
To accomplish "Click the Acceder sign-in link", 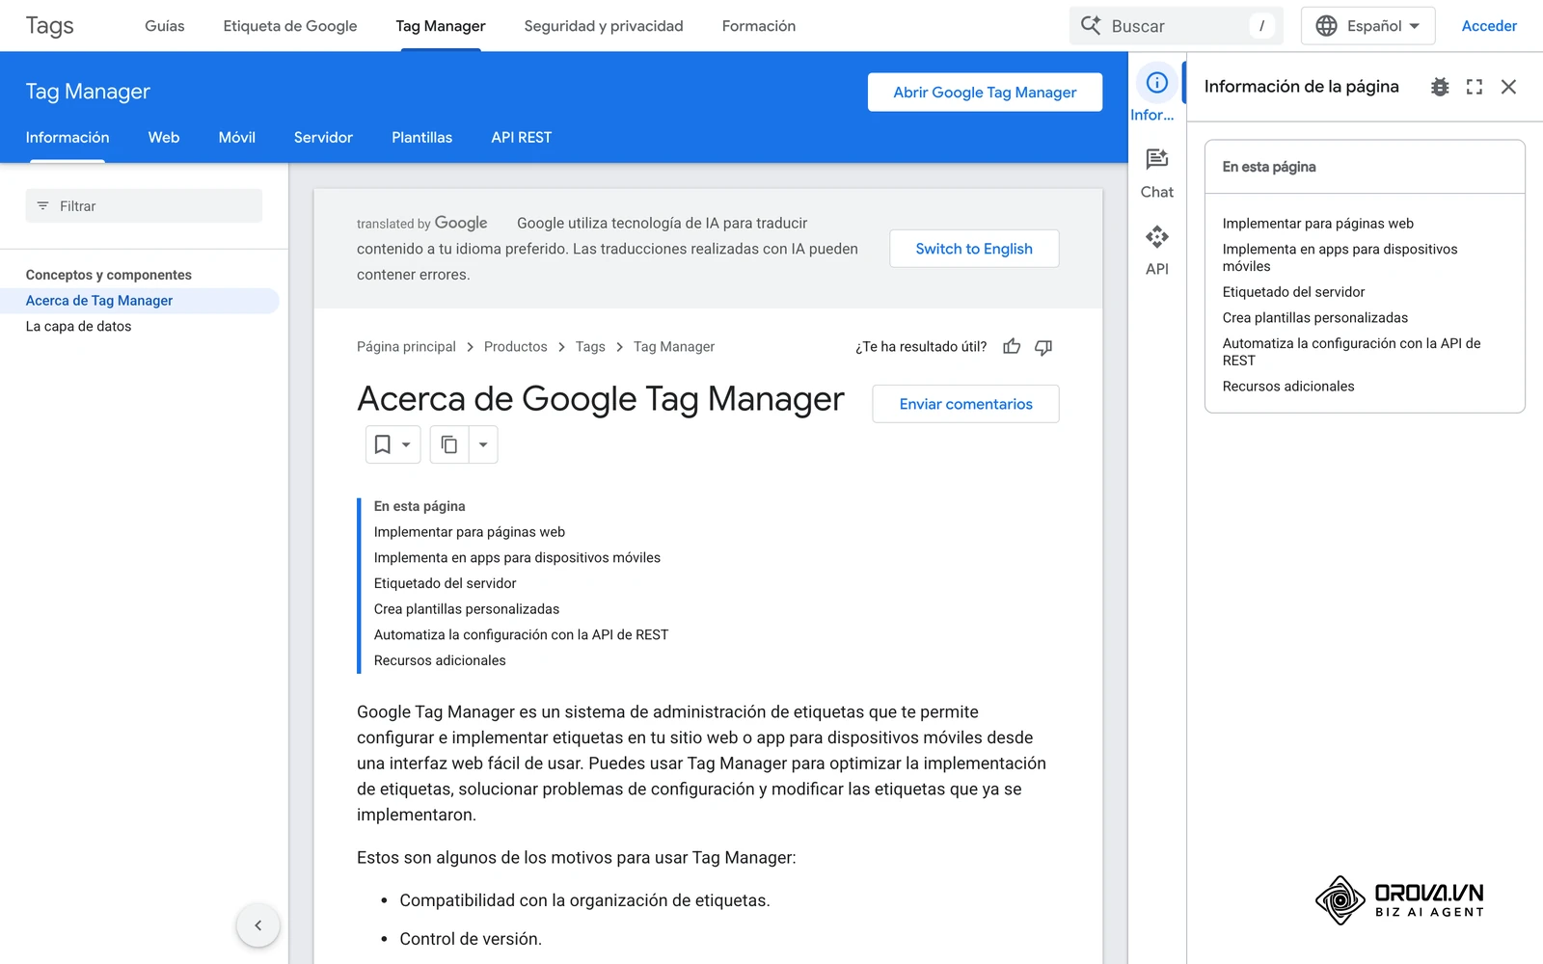I will click(1489, 26).
